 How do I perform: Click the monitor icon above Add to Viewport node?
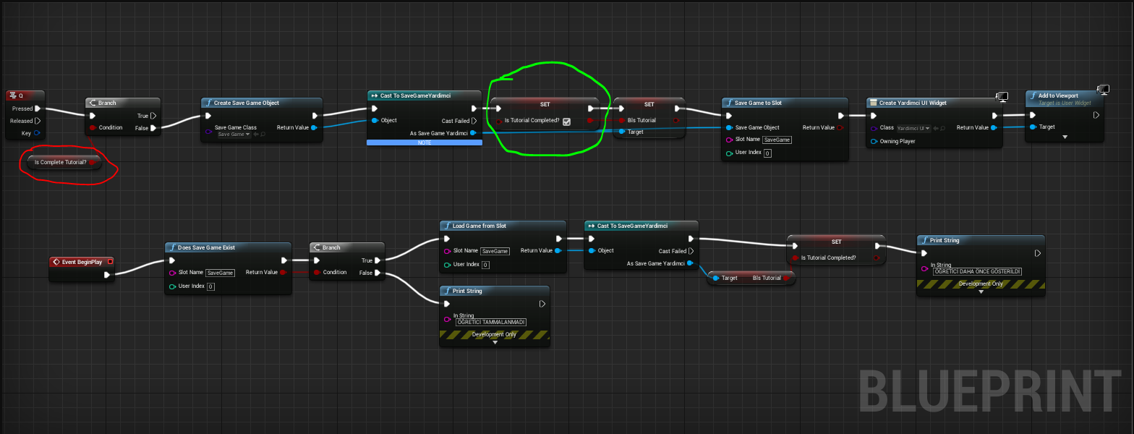[x=1103, y=90]
